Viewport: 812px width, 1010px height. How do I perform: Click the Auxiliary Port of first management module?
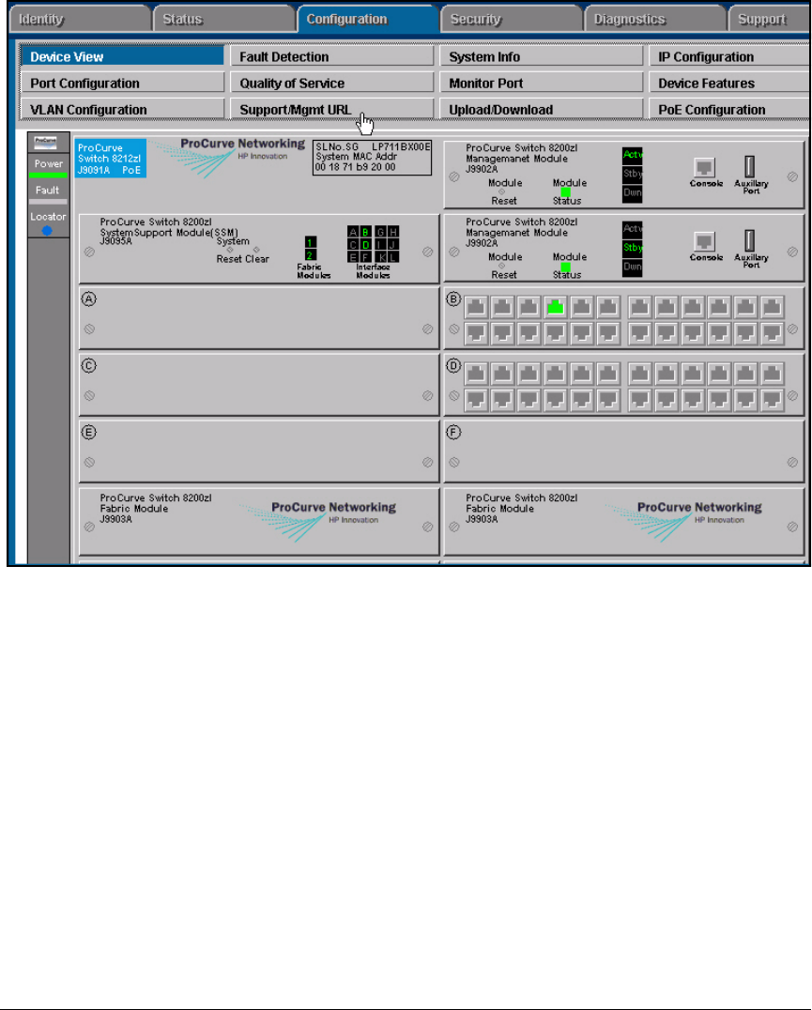coord(749,166)
